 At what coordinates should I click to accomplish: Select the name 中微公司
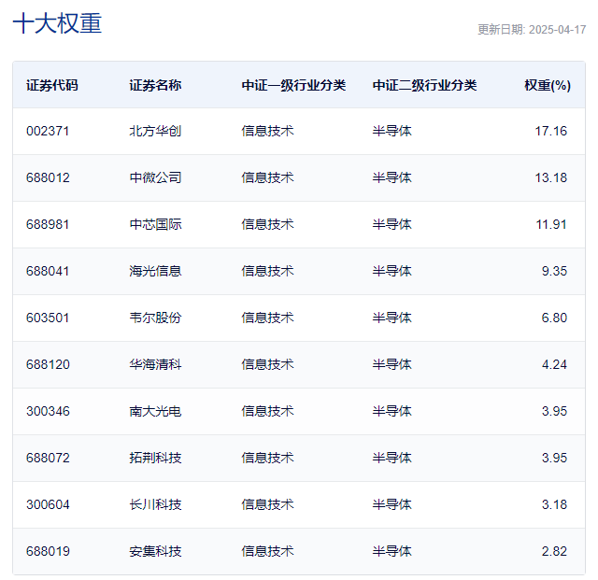pyautogui.click(x=155, y=177)
